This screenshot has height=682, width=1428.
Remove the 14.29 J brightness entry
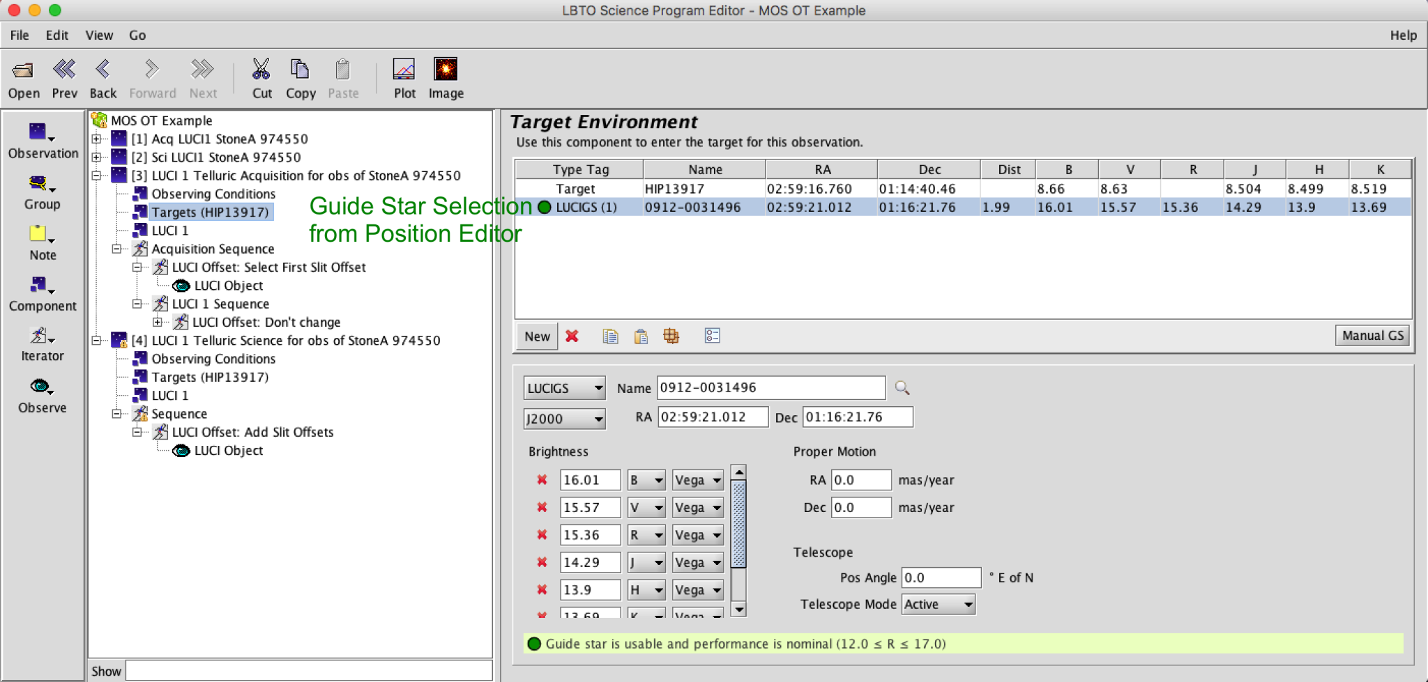pyautogui.click(x=542, y=562)
